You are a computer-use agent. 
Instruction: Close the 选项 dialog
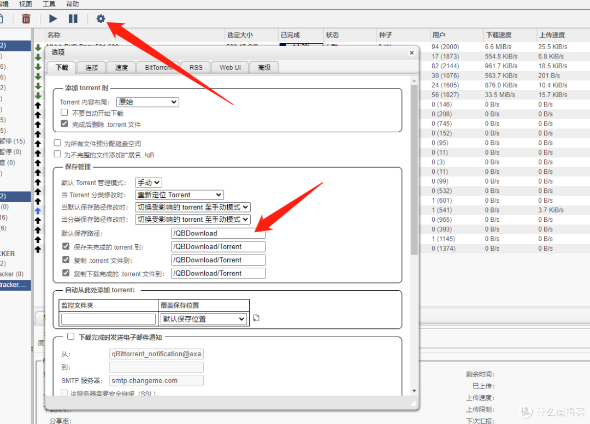point(411,52)
